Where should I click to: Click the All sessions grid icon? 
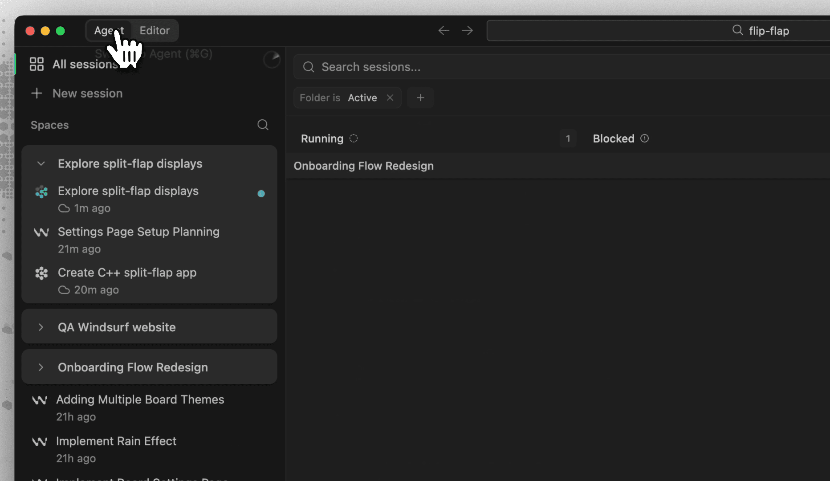pos(37,64)
